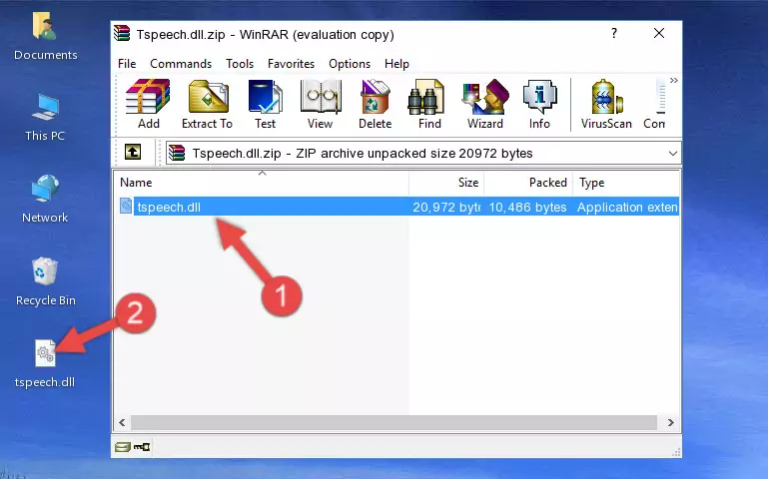Open the Favorites menu
The width and height of the screenshot is (768, 479).
(x=291, y=64)
